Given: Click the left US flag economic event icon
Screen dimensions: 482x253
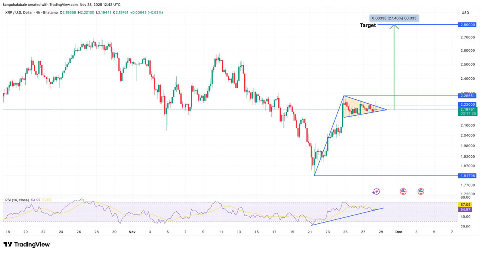Looking at the screenshot, I should click(403, 191).
